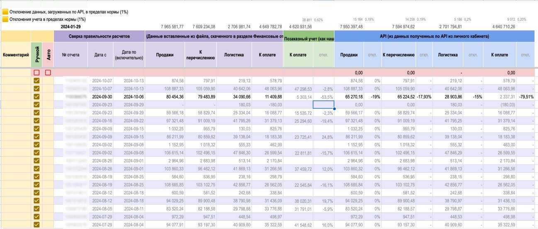This screenshot has height=229, width=538.
Task: Toggle checkbox in the 97 321,48 sales row
Action: (x=37, y=120)
